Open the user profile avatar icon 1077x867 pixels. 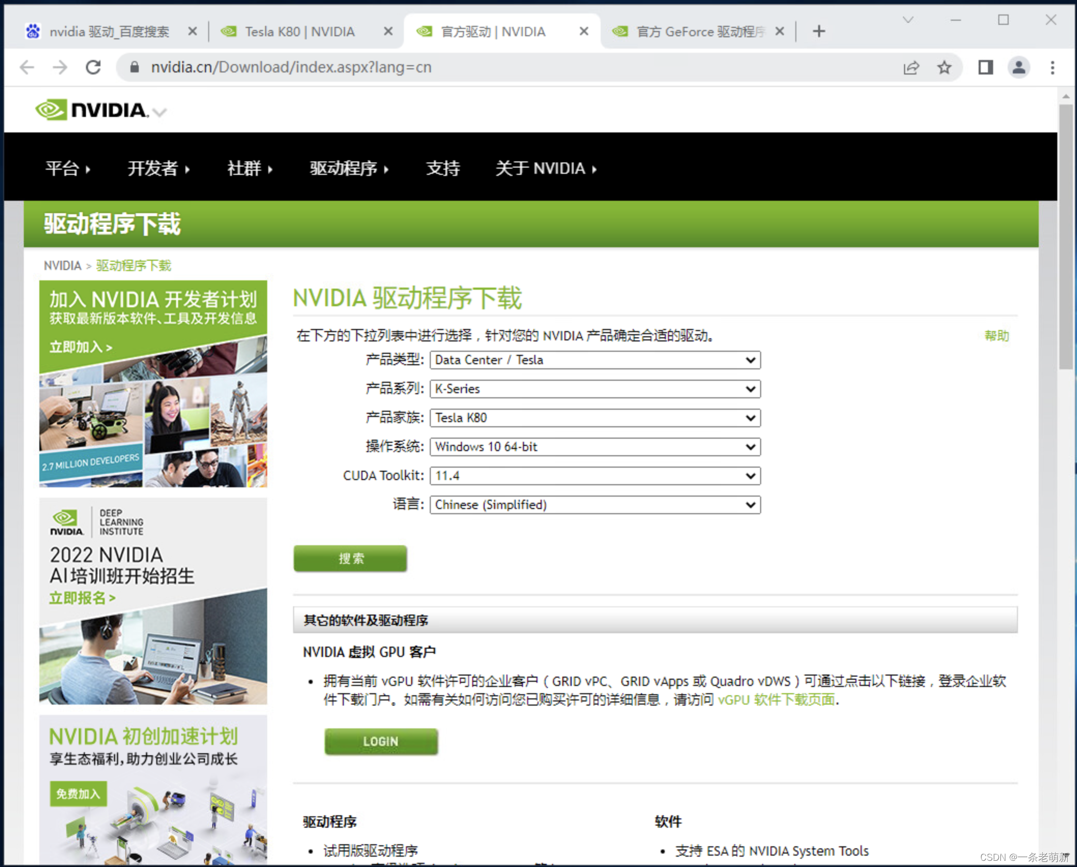[1018, 67]
